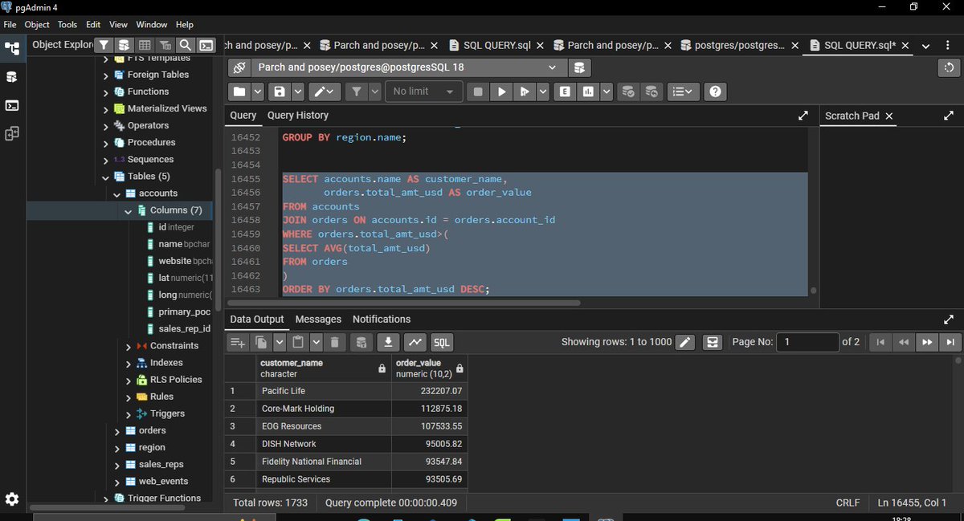This screenshot has height=521, width=964.
Task: Click Open File folder icon
Action: tap(240, 92)
